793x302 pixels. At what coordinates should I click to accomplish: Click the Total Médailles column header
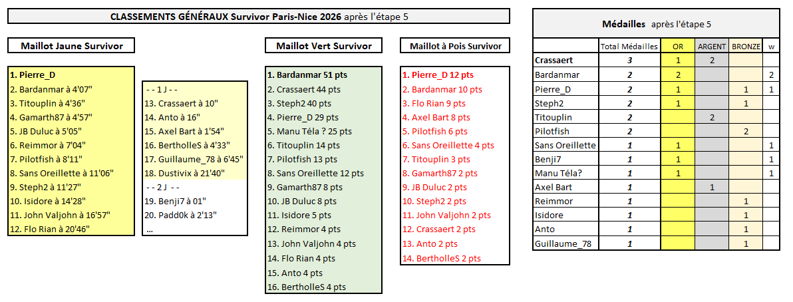[629, 47]
